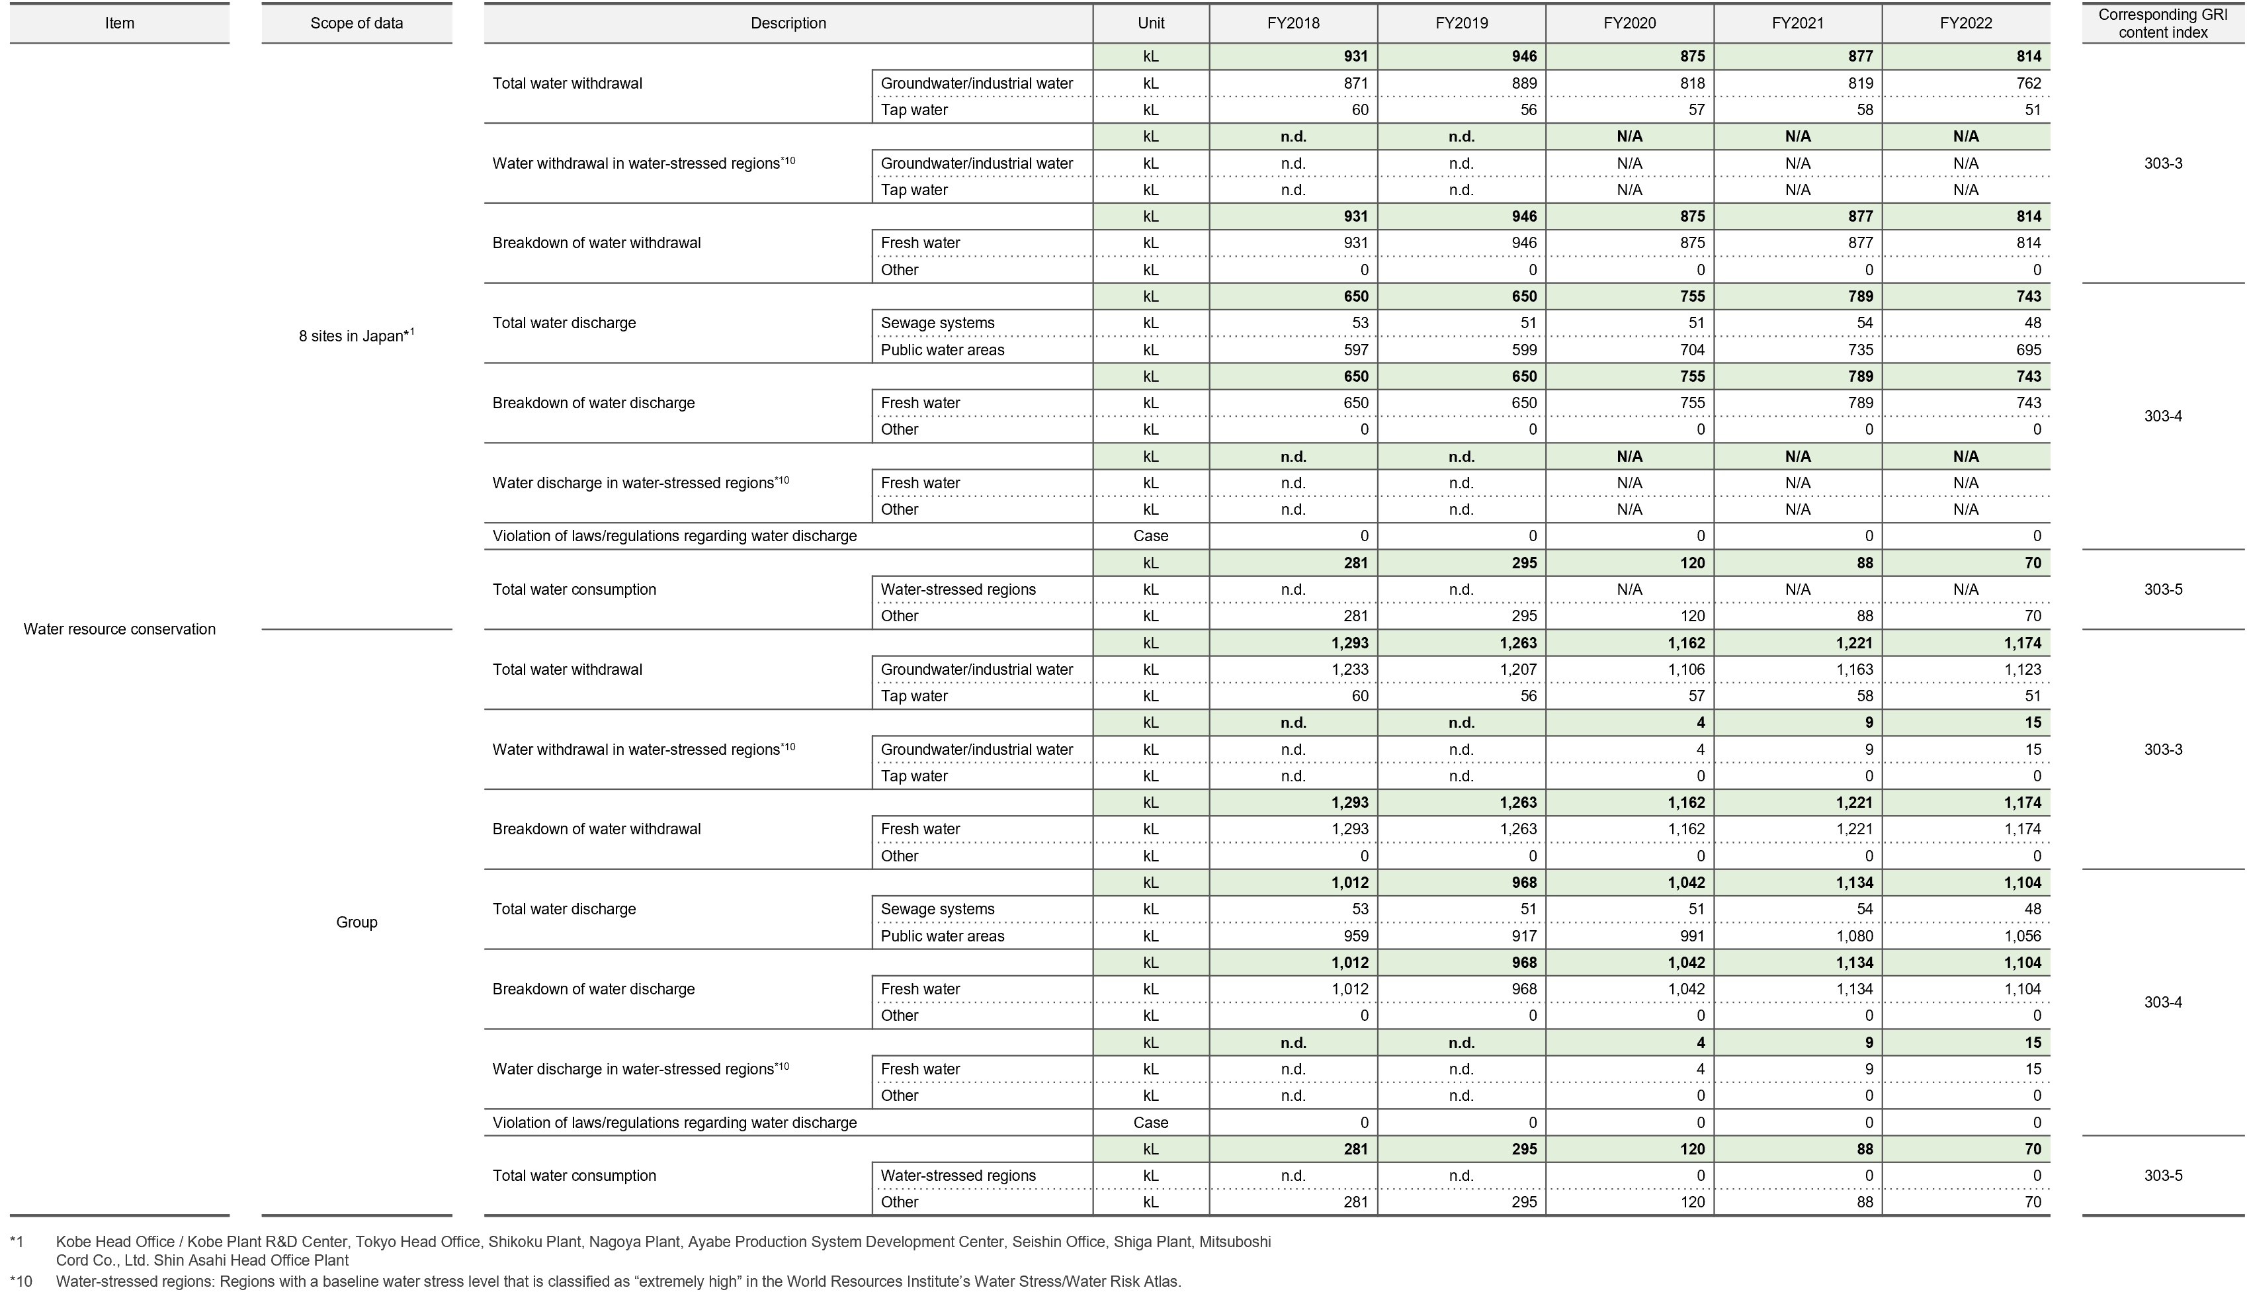The width and height of the screenshot is (2247, 1300).
Task: Select the bottom row's 120 FY2020 value
Action: pyautogui.click(x=1691, y=1149)
